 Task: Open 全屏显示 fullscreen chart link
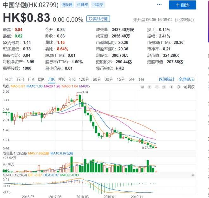point(186,79)
